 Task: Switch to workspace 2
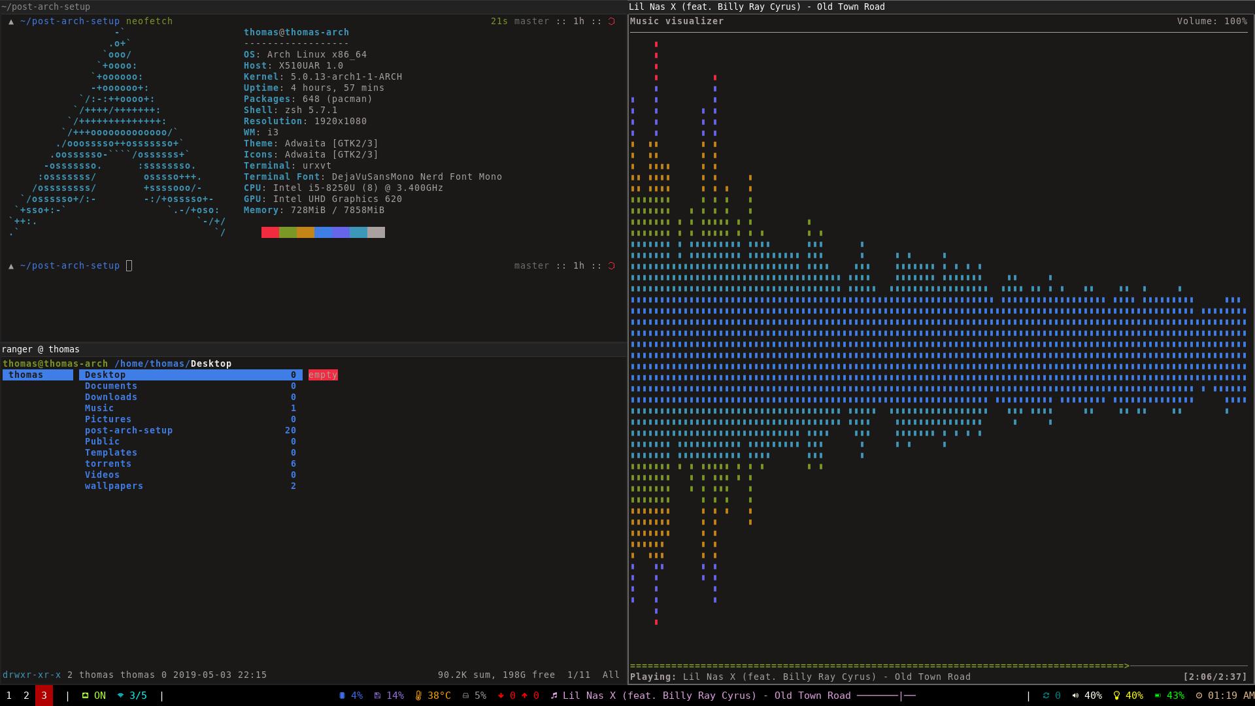[26, 696]
